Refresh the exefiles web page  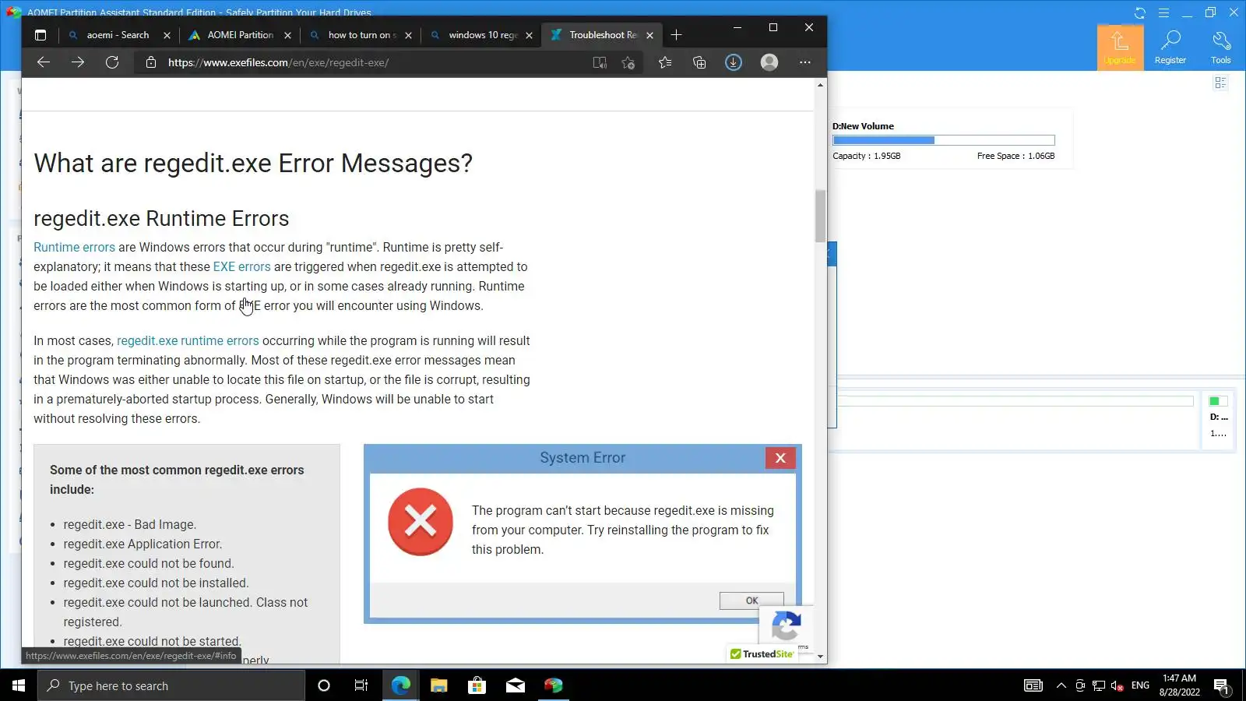[x=112, y=62]
